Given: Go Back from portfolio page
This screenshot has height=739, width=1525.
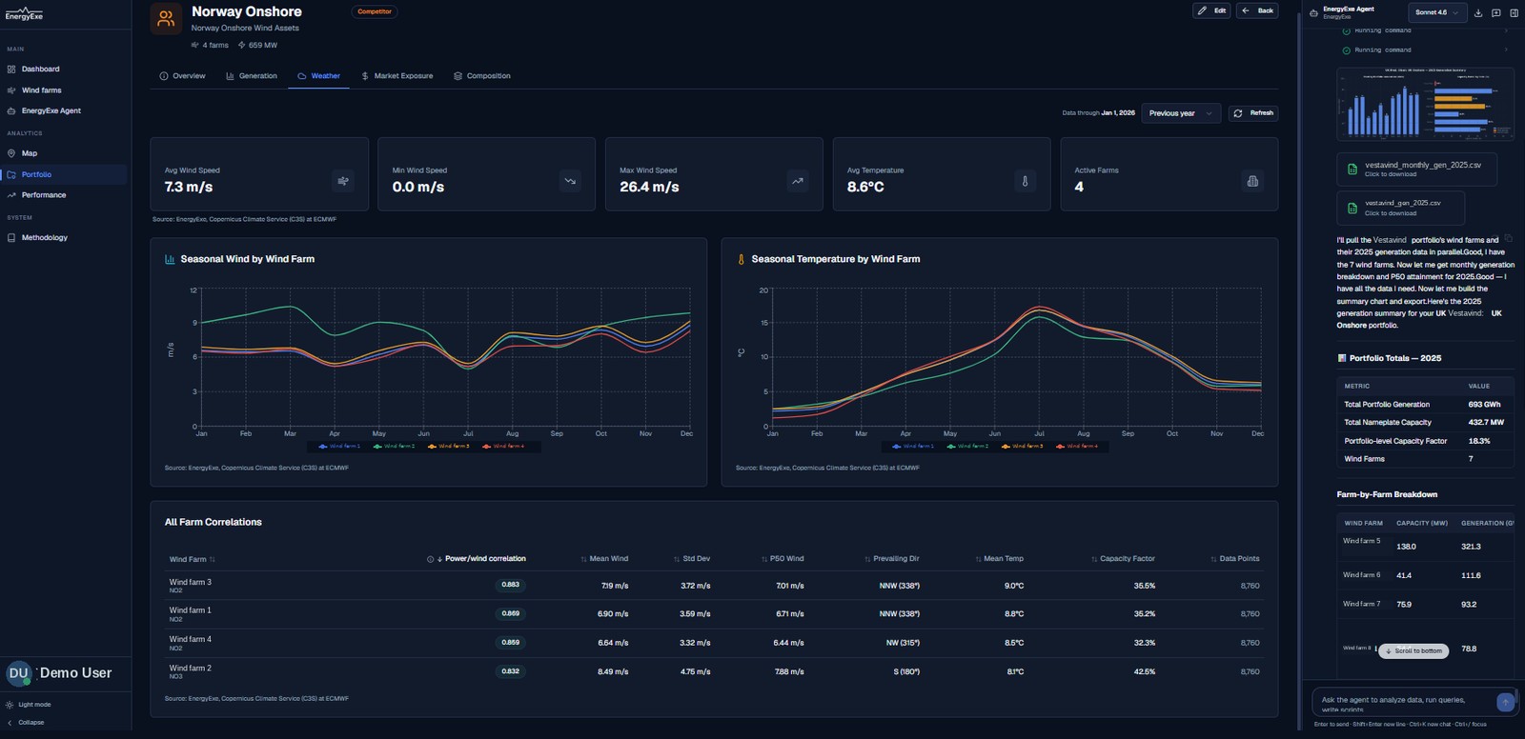Looking at the screenshot, I should click(1257, 10).
